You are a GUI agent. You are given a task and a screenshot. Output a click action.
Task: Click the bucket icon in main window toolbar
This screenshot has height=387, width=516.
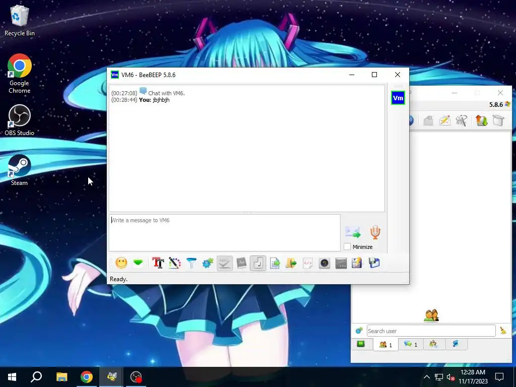point(498,120)
